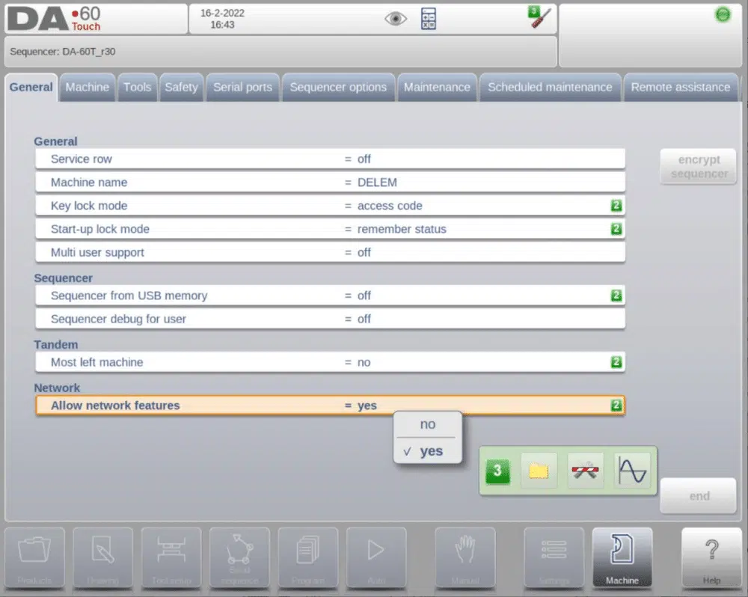
Task: Choose 'yes' in the network features popup
Action: [427, 451]
